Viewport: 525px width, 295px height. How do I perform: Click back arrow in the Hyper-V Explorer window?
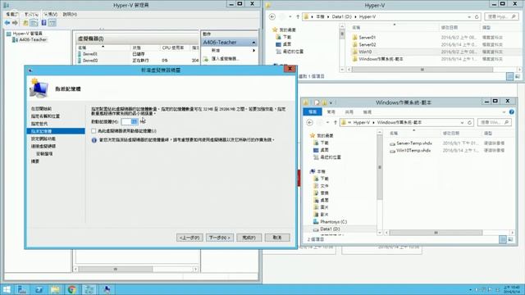pos(272,16)
